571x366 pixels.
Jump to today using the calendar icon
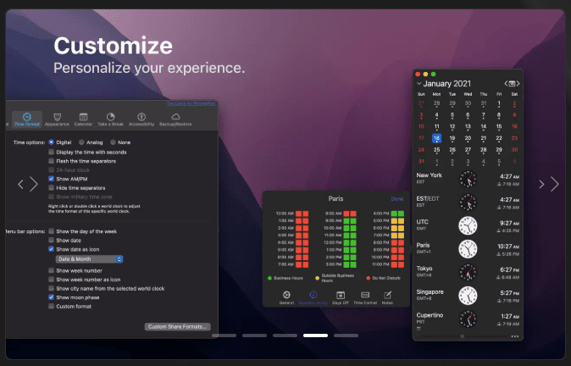512,84
